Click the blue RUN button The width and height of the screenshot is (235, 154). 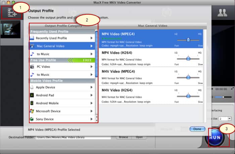coord(215,137)
